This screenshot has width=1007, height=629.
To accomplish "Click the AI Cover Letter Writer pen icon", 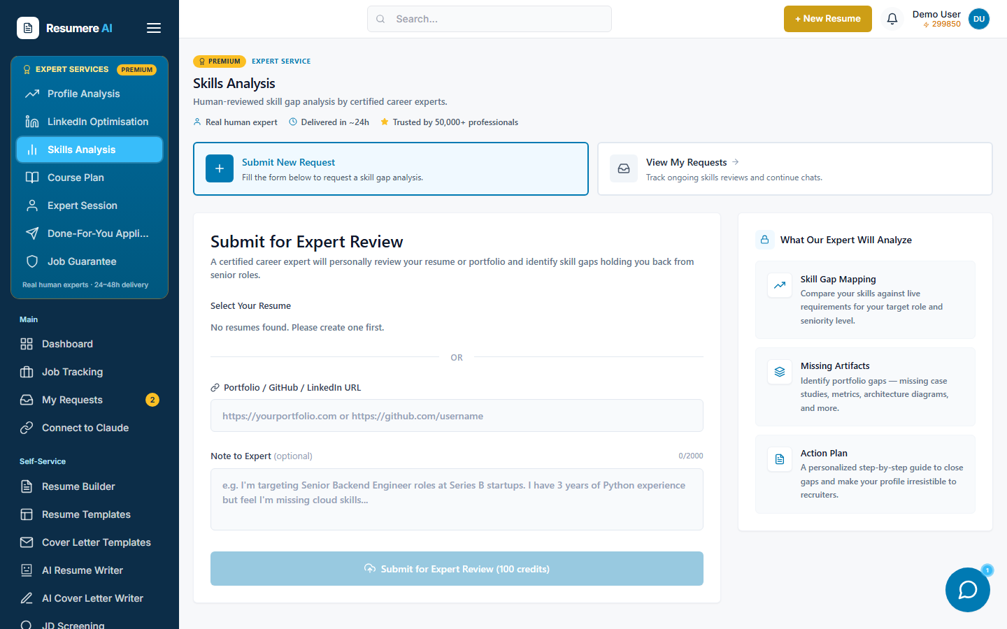I will [27, 598].
